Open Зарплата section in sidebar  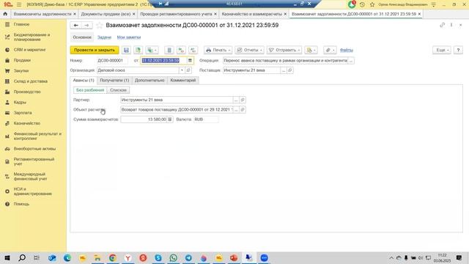(23, 112)
